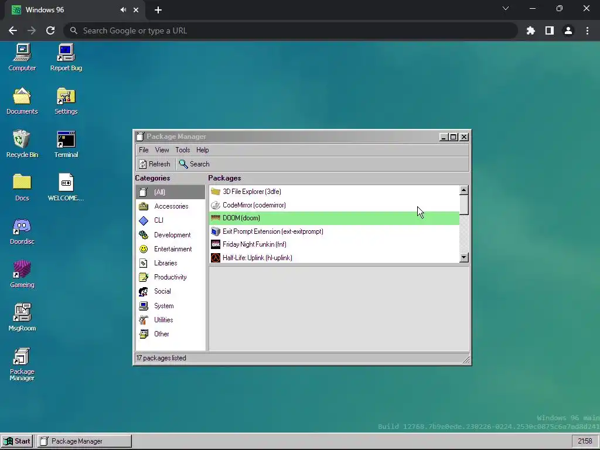
Task: Click the Refresh toolbar button
Action: point(155,164)
